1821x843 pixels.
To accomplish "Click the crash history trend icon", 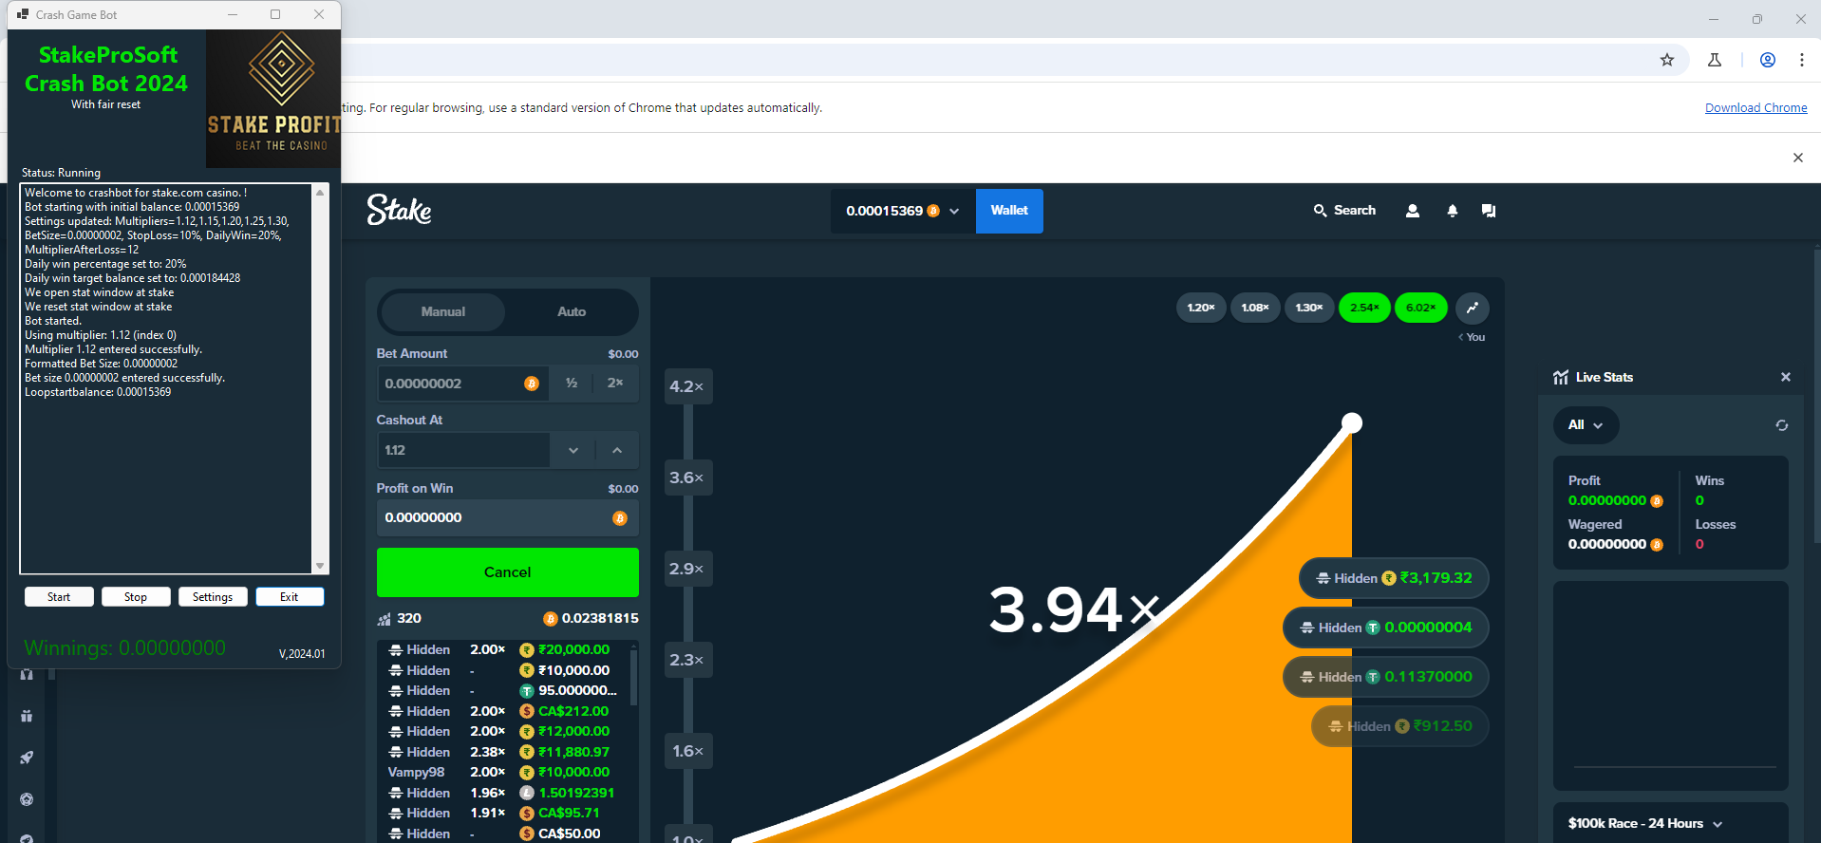I will 1472,308.
